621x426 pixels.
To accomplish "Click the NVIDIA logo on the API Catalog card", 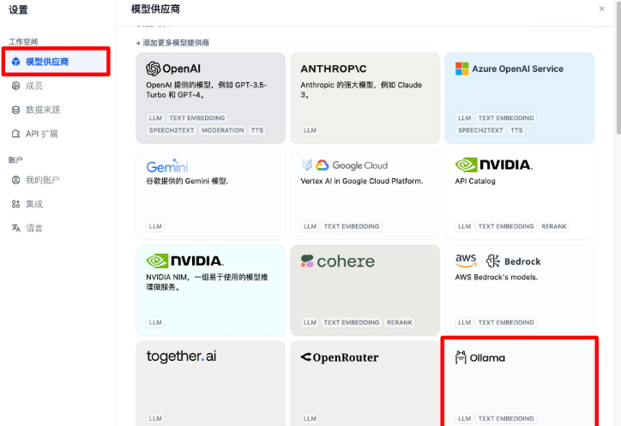I will pyautogui.click(x=494, y=165).
